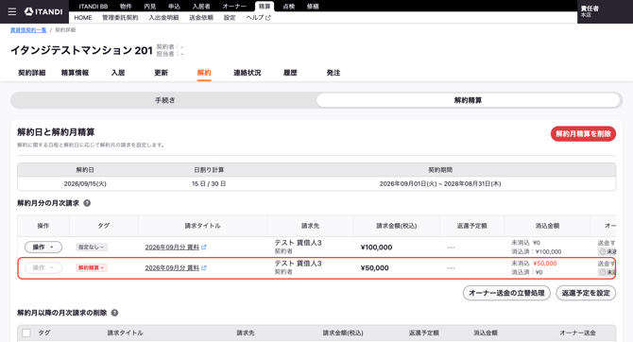This screenshot has width=633, height=342.
Task: Click the external-link icon beside ヘルプ
Action: tap(268, 18)
